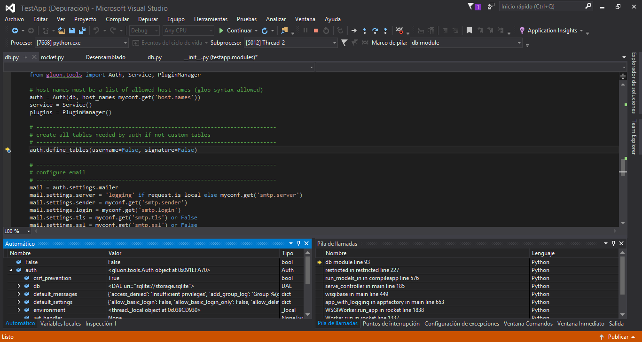Click the breakpoints toggle toolbar icon
Screen dimensions: 642x342
coord(399,31)
